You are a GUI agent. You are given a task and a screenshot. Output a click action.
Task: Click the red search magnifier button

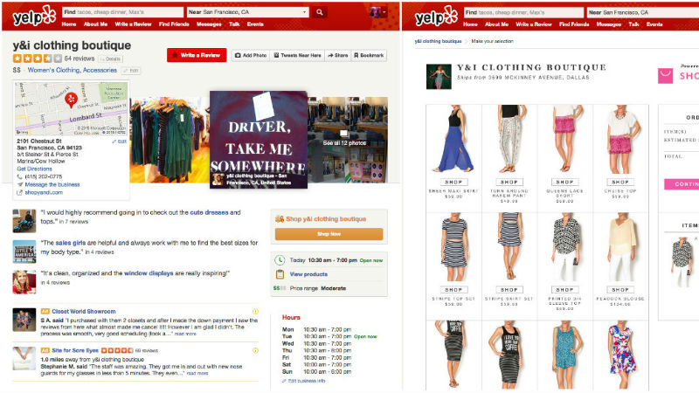click(x=320, y=12)
